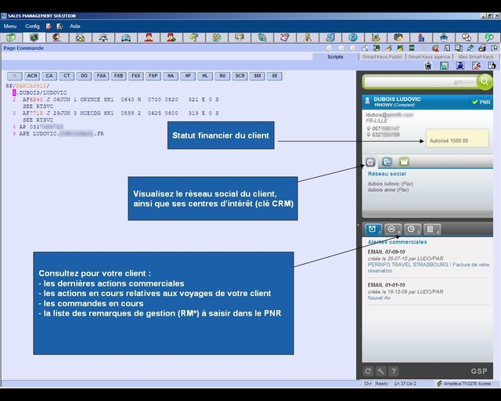This screenshot has height=401, width=501.
Task: Open the Nouvel An alert link
Action: [379, 298]
